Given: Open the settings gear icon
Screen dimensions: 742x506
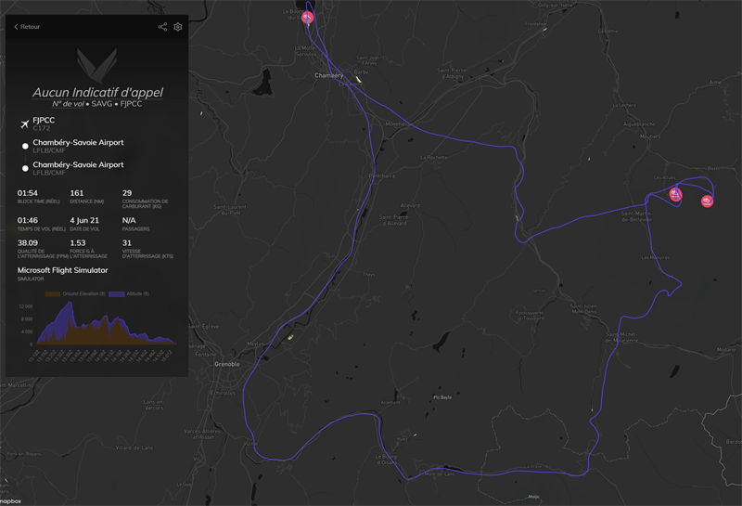Looking at the screenshot, I should coord(178,27).
